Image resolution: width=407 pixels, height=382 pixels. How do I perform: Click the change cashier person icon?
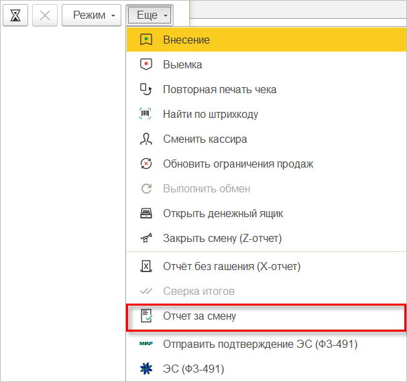(x=146, y=139)
